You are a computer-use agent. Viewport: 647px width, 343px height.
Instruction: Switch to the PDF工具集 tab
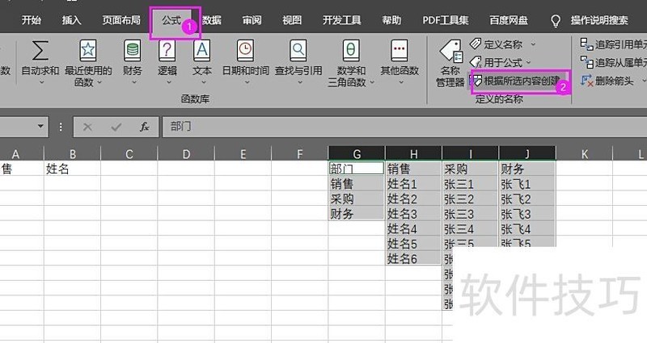coord(446,20)
